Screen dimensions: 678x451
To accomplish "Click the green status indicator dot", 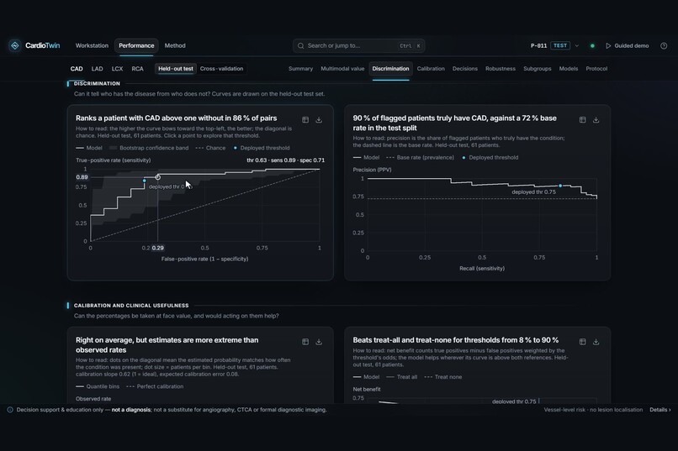I will point(592,45).
